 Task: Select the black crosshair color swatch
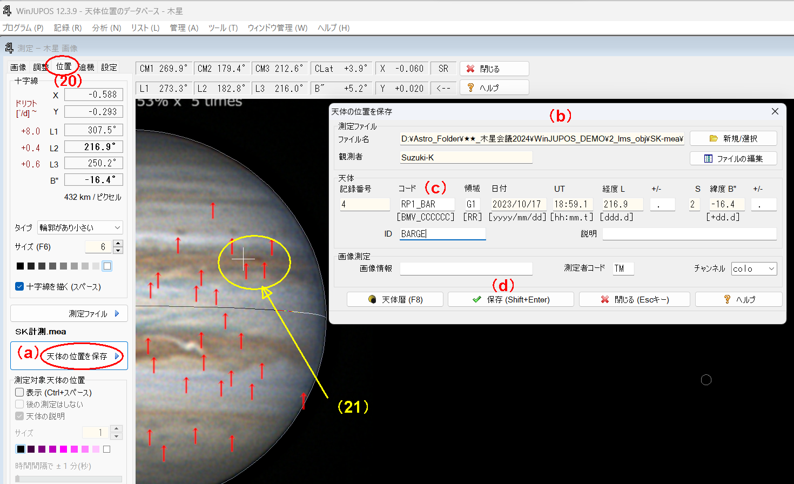point(20,266)
